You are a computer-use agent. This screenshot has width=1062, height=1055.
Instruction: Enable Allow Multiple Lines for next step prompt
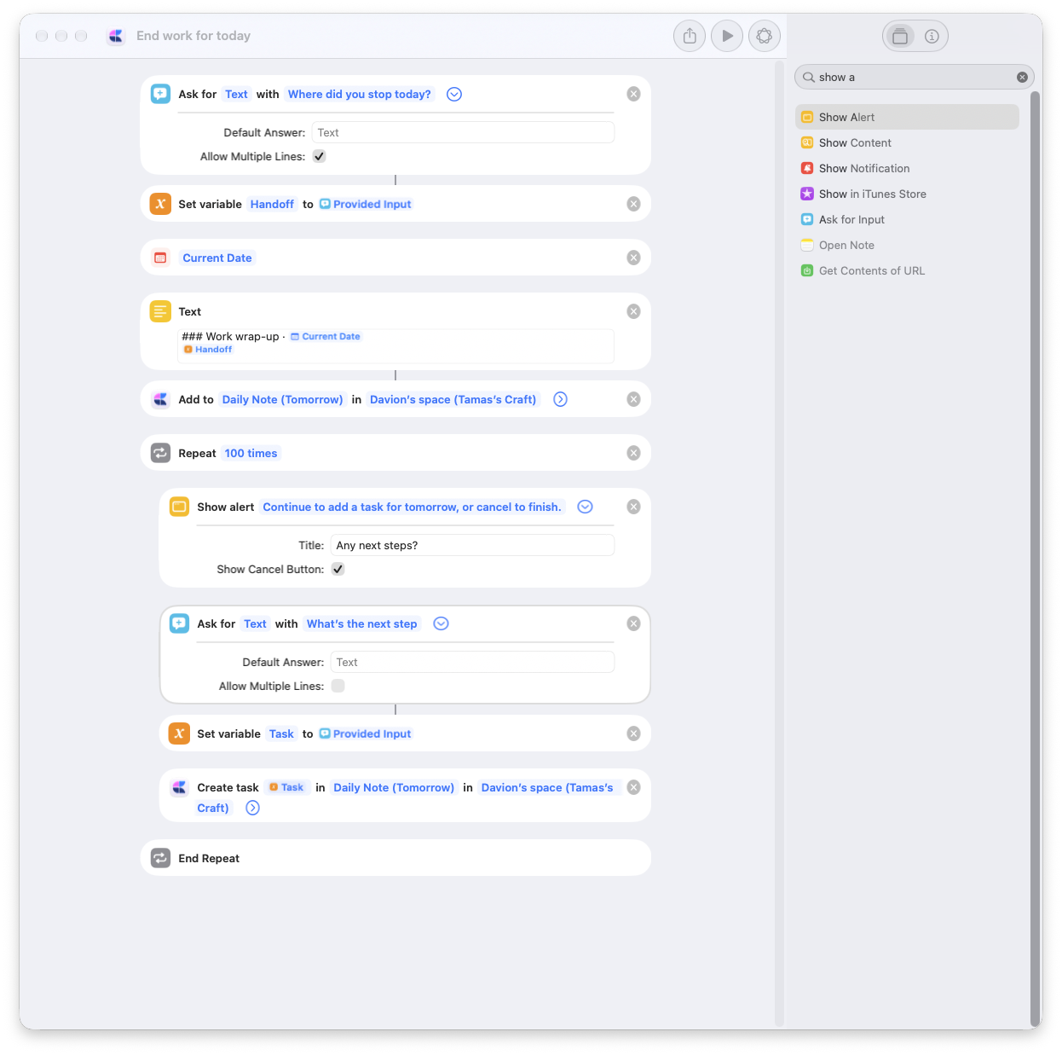(x=338, y=686)
